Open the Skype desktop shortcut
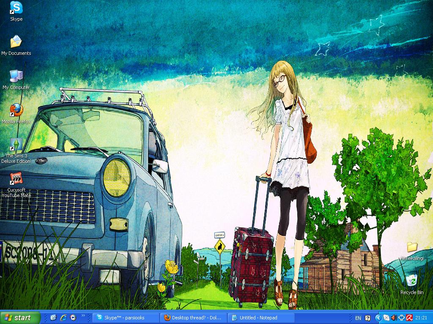 (16, 11)
